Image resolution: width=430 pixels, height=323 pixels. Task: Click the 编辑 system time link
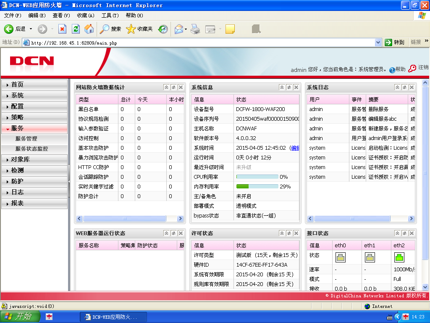(x=295, y=148)
